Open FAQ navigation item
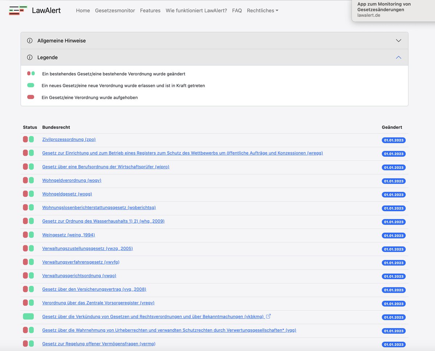435x351 pixels. 237,10
